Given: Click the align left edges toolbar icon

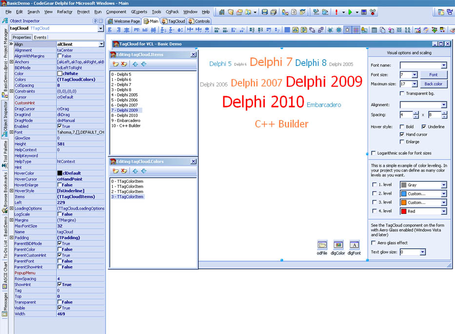Looking at the screenshot, I should coord(110,30).
